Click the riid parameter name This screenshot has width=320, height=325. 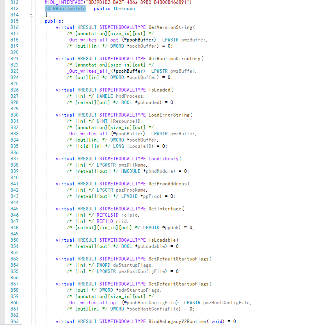tap(121, 221)
